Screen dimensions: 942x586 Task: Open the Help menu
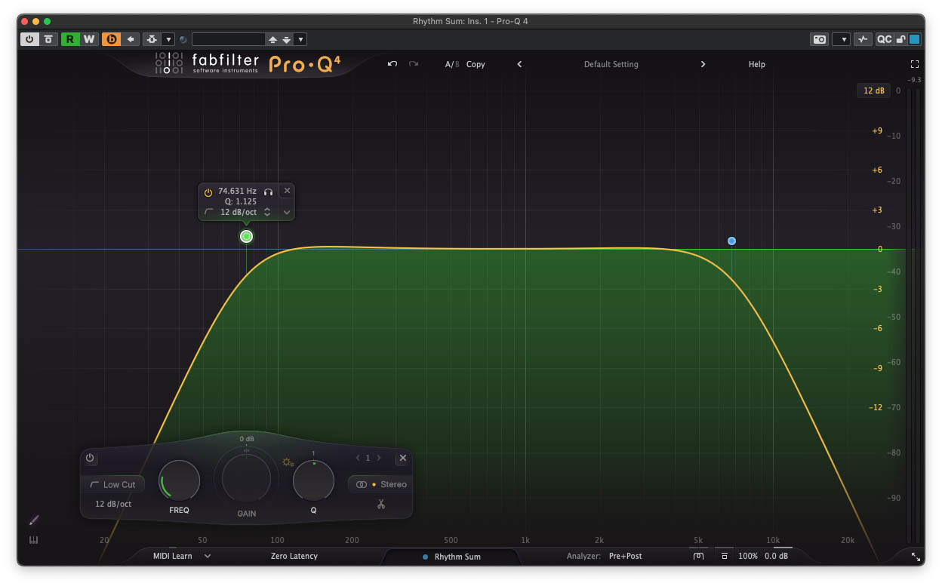(757, 64)
